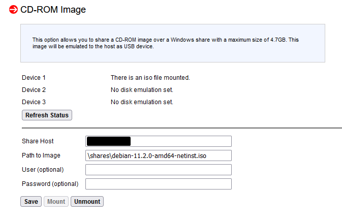The height and width of the screenshot is (220, 342).
Task: Unmount the ISO with the Unmount button
Action: [x=87, y=202]
